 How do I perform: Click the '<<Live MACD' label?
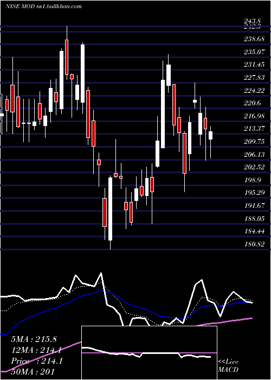(x=228, y=366)
